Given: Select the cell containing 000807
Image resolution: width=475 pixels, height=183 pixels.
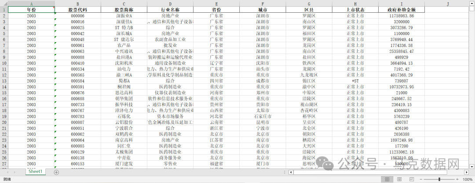Looking at the screenshot, I should [78, 122].
